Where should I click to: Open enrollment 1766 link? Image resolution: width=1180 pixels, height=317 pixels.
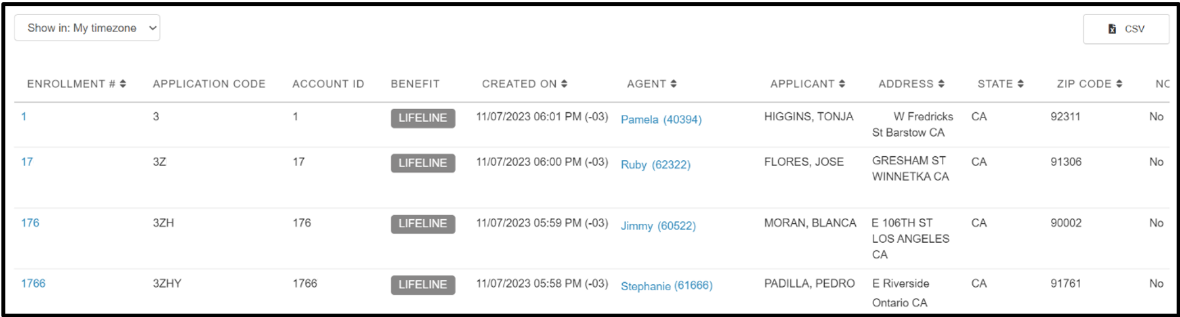[34, 284]
